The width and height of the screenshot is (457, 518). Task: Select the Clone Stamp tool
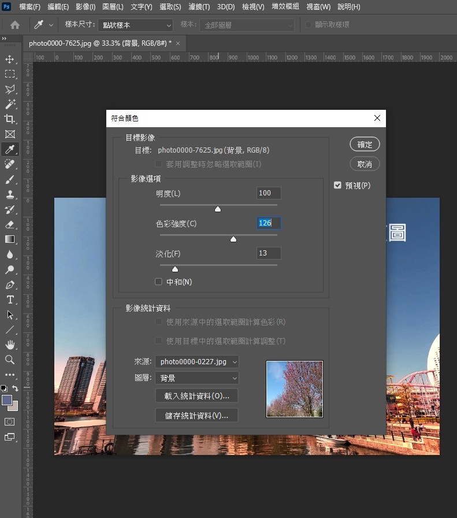[x=10, y=194]
